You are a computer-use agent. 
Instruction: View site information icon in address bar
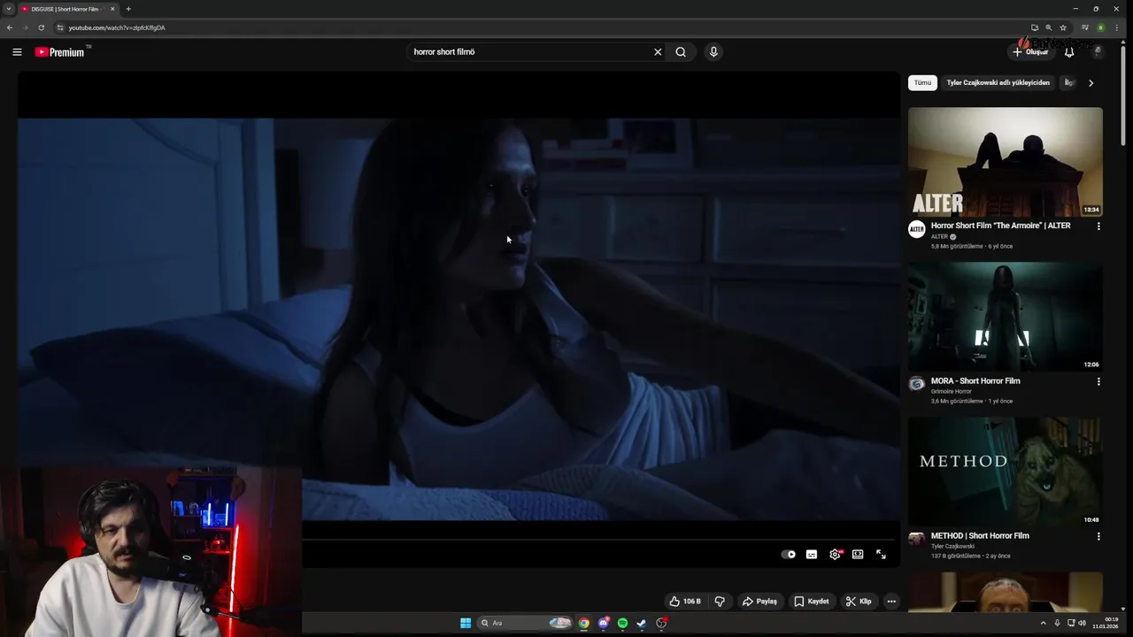(60, 27)
